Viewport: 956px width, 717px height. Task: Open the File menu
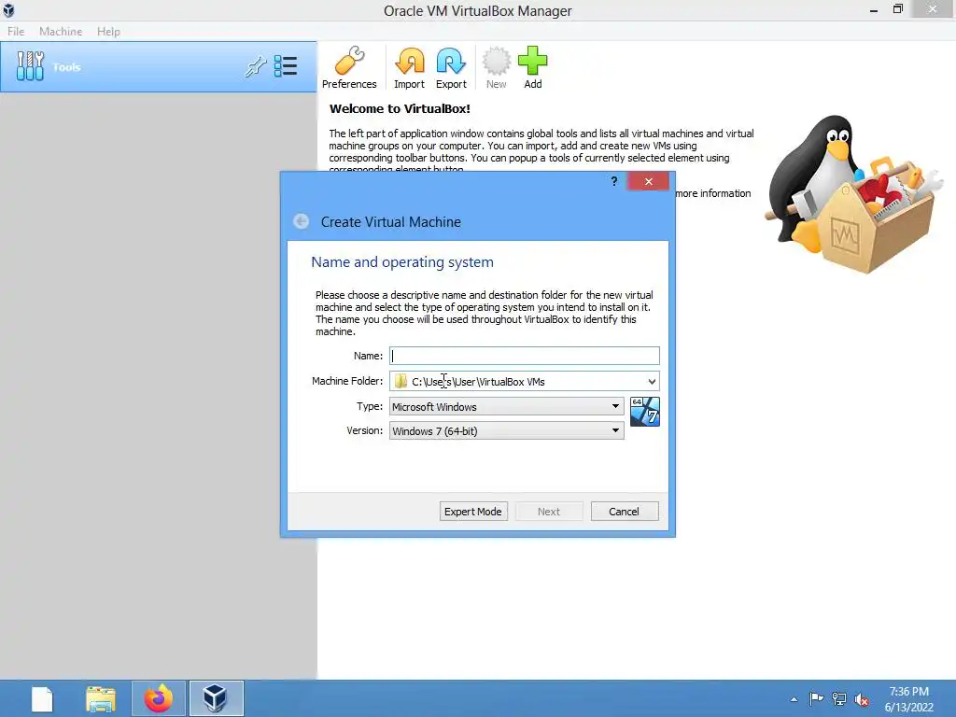[16, 31]
